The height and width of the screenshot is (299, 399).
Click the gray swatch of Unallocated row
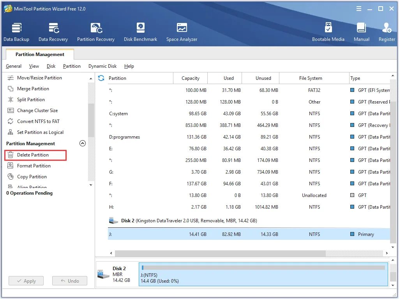pyautogui.click(x=352, y=195)
